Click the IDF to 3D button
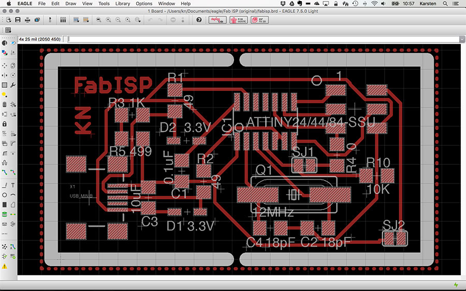This screenshot has width=466, height=291. (259, 20)
